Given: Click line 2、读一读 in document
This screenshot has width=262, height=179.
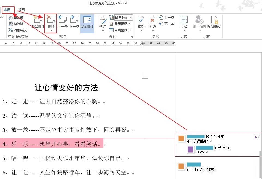Looking at the screenshot, I should click(49, 116).
